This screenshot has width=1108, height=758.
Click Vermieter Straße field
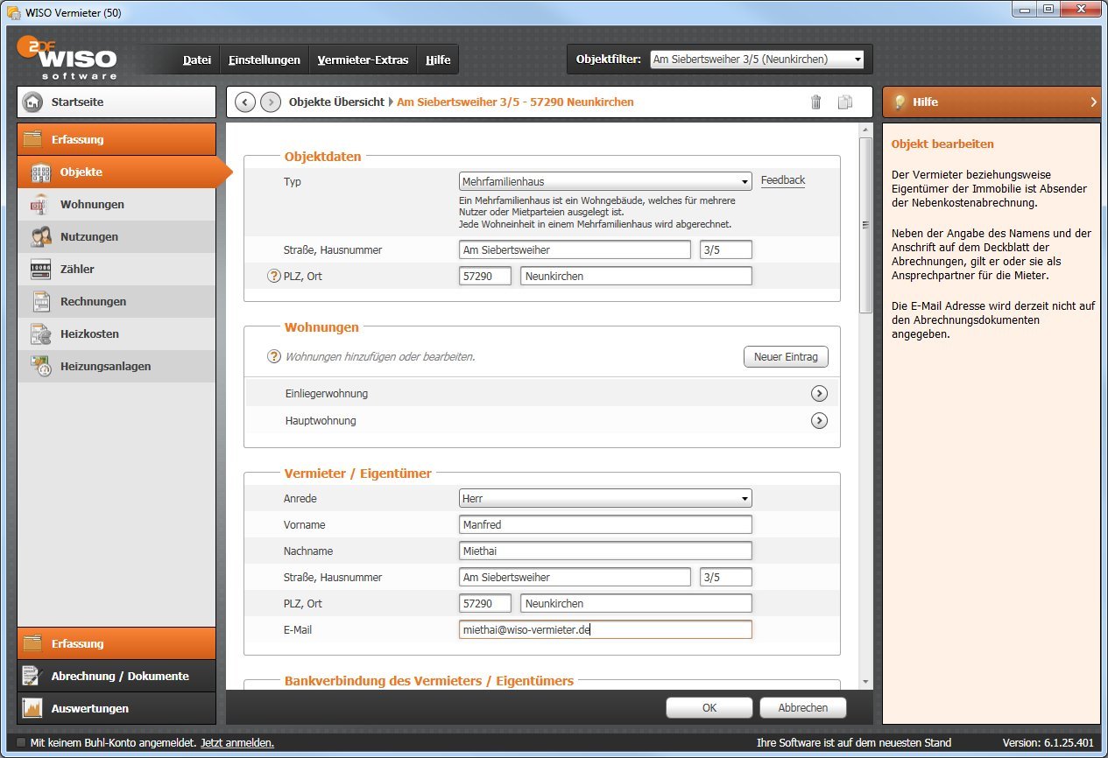tap(575, 577)
